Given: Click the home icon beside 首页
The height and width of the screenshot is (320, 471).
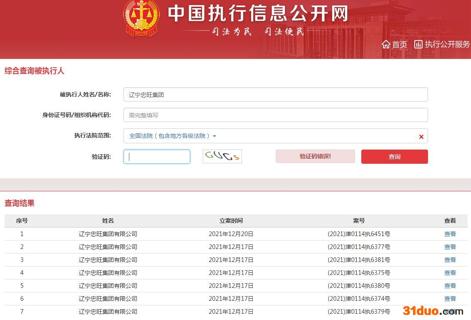Looking at the screenshot, I should [386, 44].
